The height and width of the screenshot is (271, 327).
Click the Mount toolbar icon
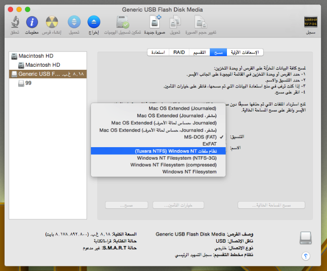tap(74, 22)
